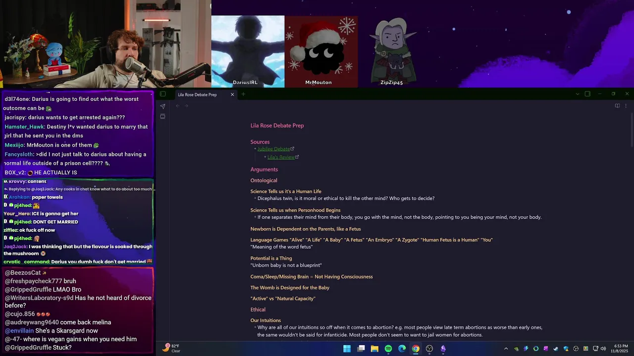Toggle the right sidebar panel icon

pyautogui.click(x=587, y=94)
